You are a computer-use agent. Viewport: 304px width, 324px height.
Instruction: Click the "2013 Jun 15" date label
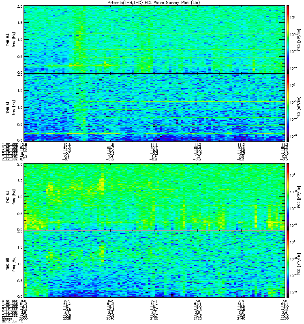point(13,321)
